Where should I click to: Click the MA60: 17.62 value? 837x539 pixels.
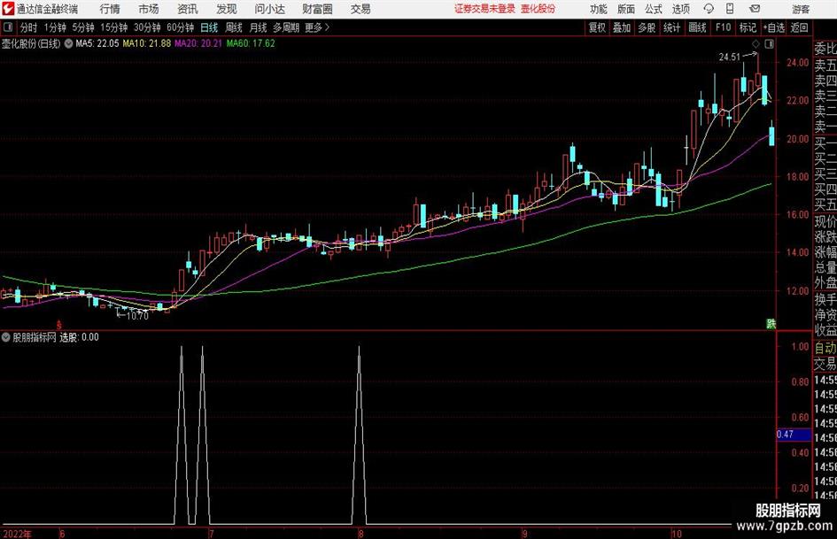pos(251,43)
